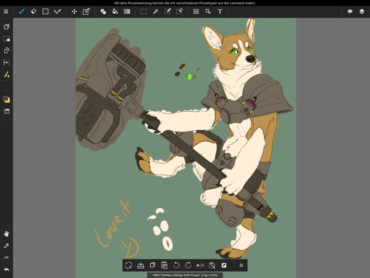Open the panel window icon in left sidebar

[7, 111]
